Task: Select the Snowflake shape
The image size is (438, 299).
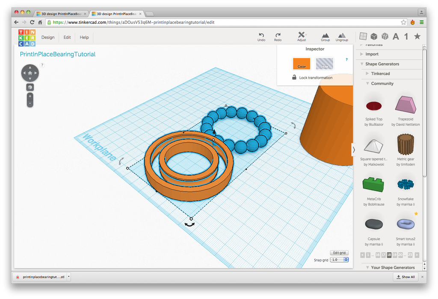Action: [405, 184]
